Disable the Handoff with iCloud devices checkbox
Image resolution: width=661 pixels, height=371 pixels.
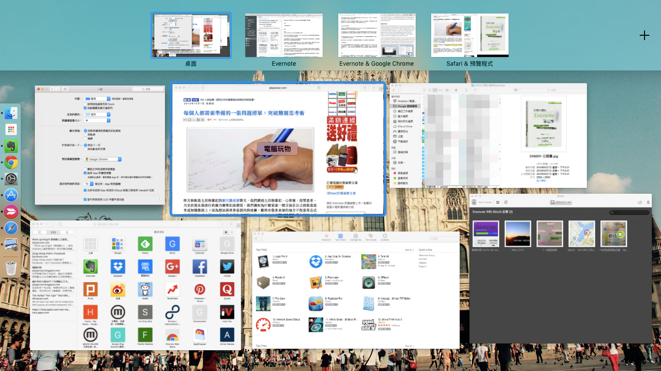(85, 191)
